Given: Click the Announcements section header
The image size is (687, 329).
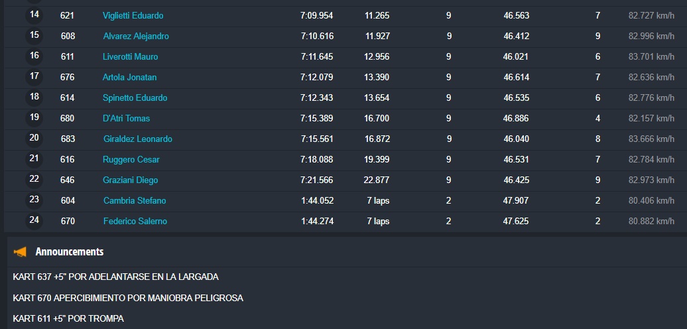Looking at the screenshot, I should pos(69,252).
